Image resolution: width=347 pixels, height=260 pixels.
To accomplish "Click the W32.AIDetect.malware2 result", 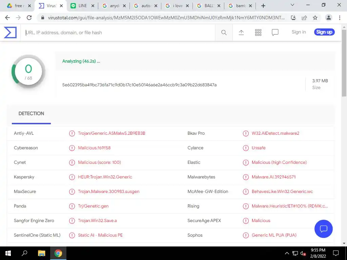I will click(275, 133).
